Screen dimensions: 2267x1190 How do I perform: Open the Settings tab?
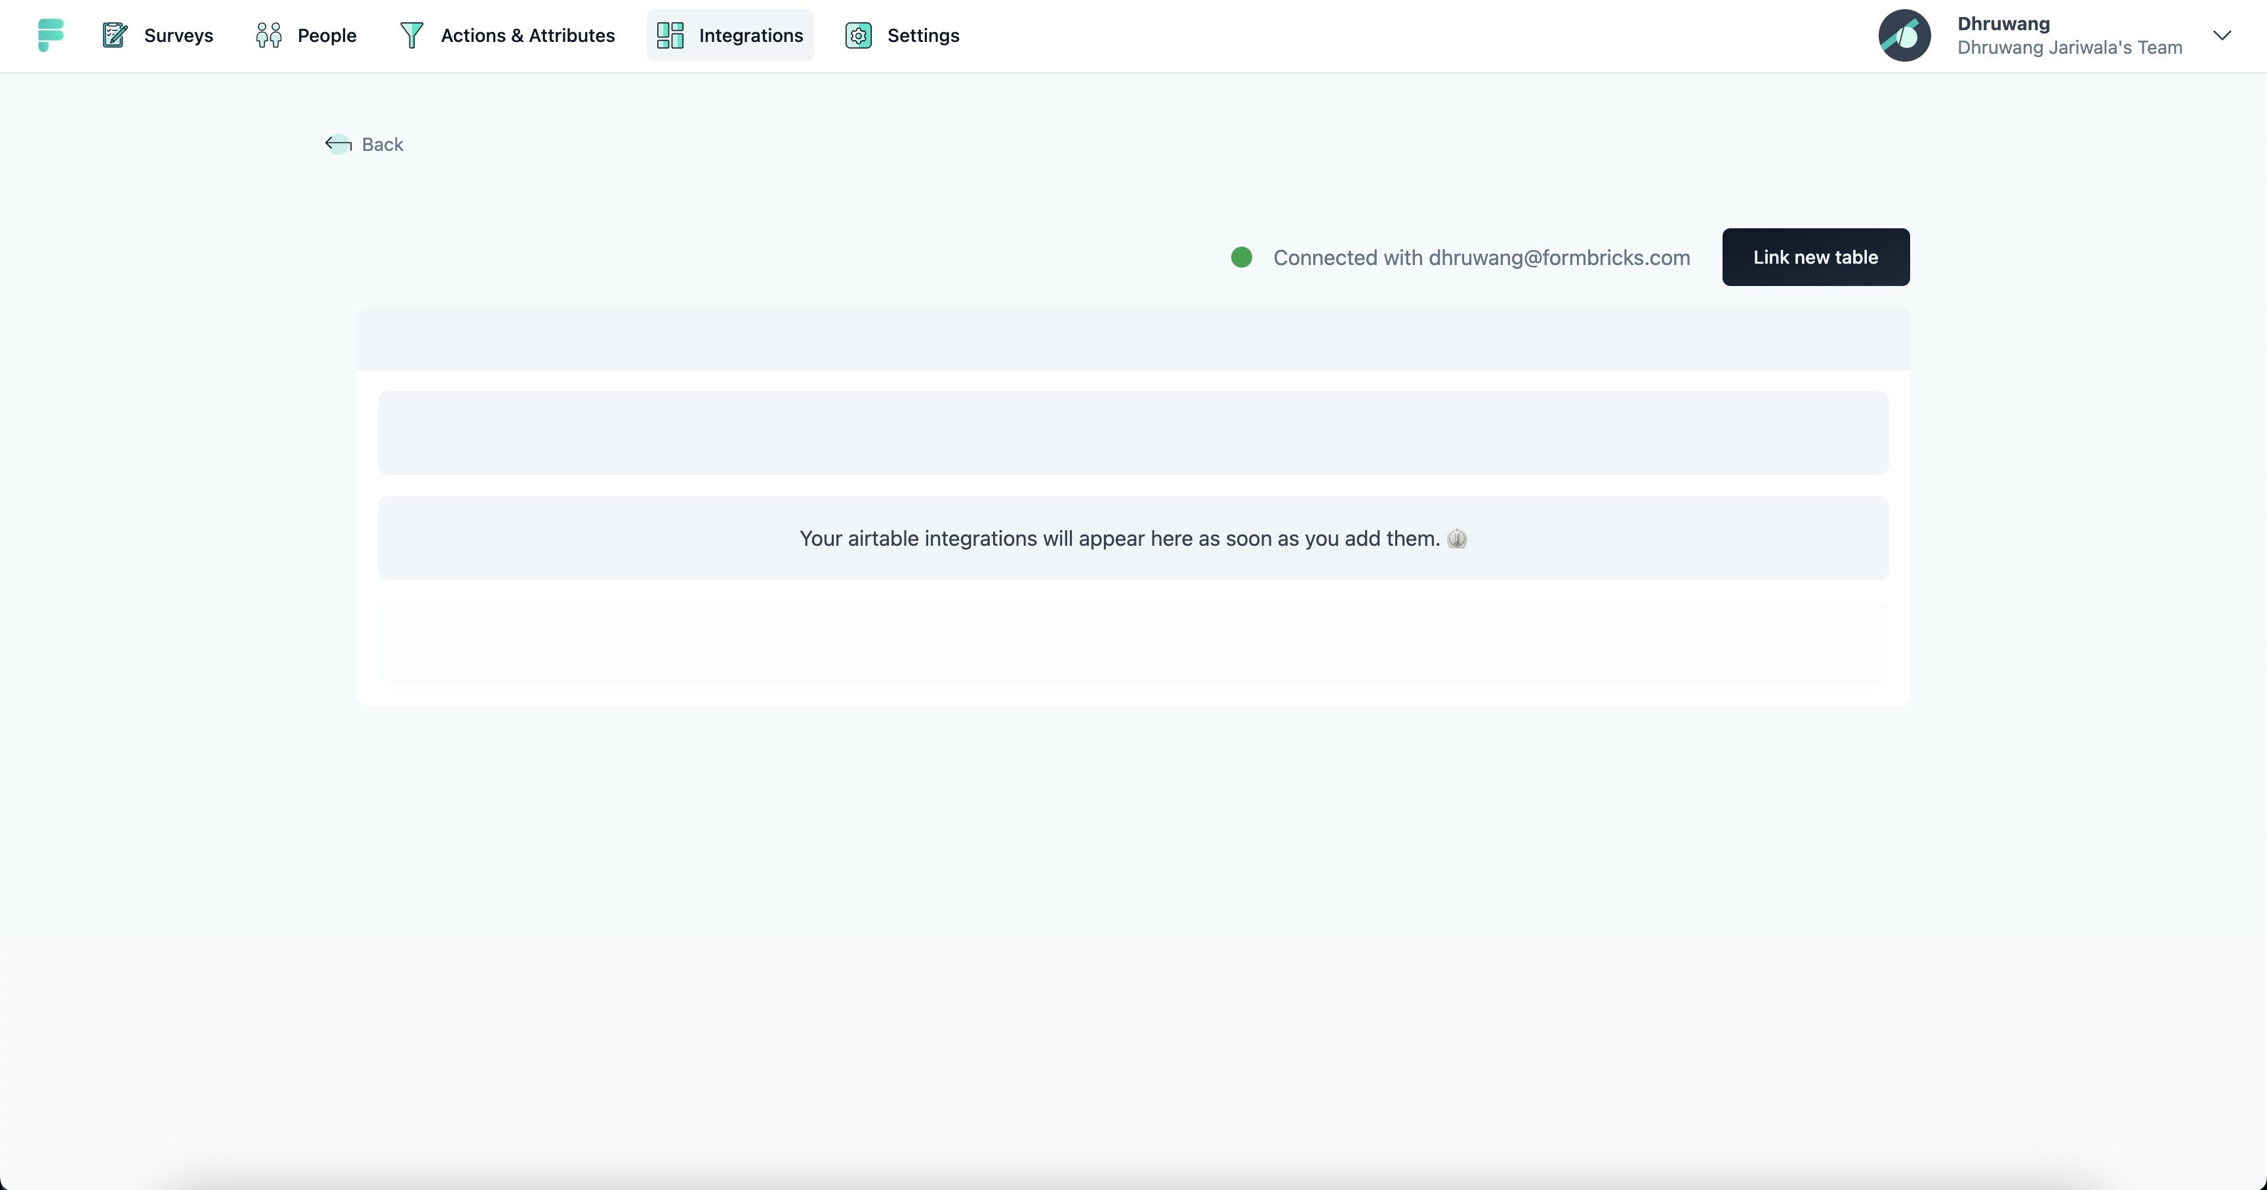click(903, 35)
